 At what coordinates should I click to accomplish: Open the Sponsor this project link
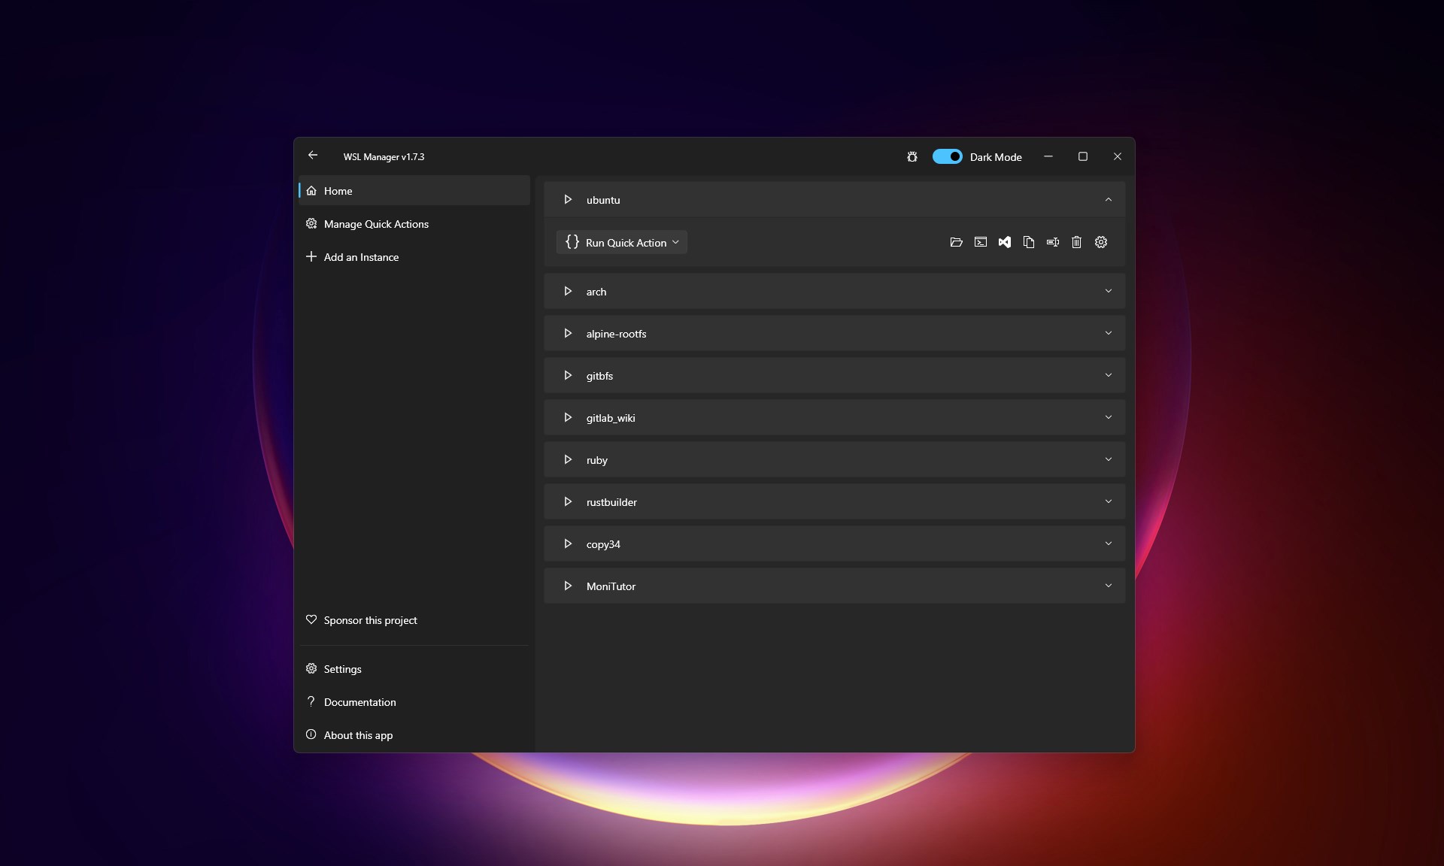click(370, 620)
